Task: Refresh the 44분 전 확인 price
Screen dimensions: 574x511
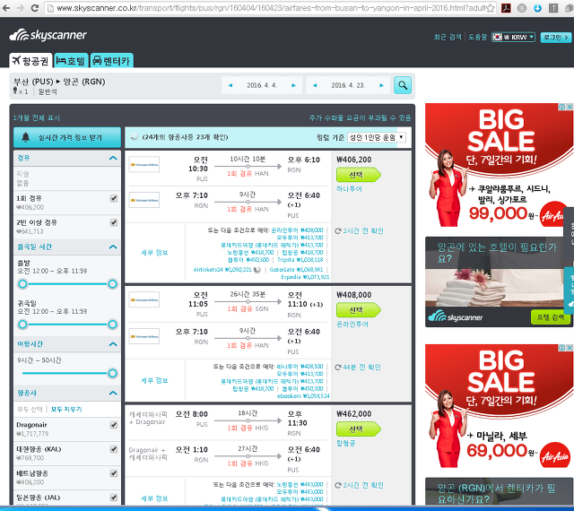Action: 338,368
